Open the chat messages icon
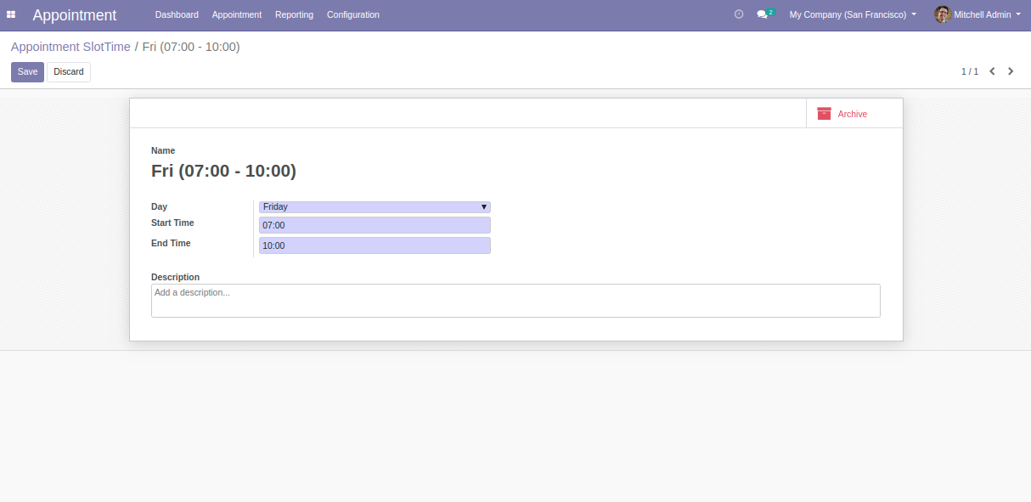The image size is (1031, 502). (x=763, y=14)
